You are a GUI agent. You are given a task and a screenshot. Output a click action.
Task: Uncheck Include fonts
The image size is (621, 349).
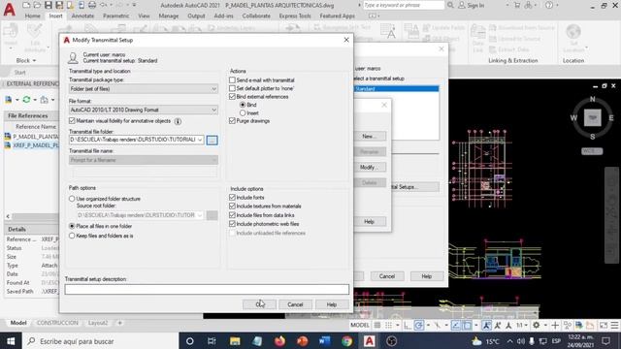click(x=232, y=197)
